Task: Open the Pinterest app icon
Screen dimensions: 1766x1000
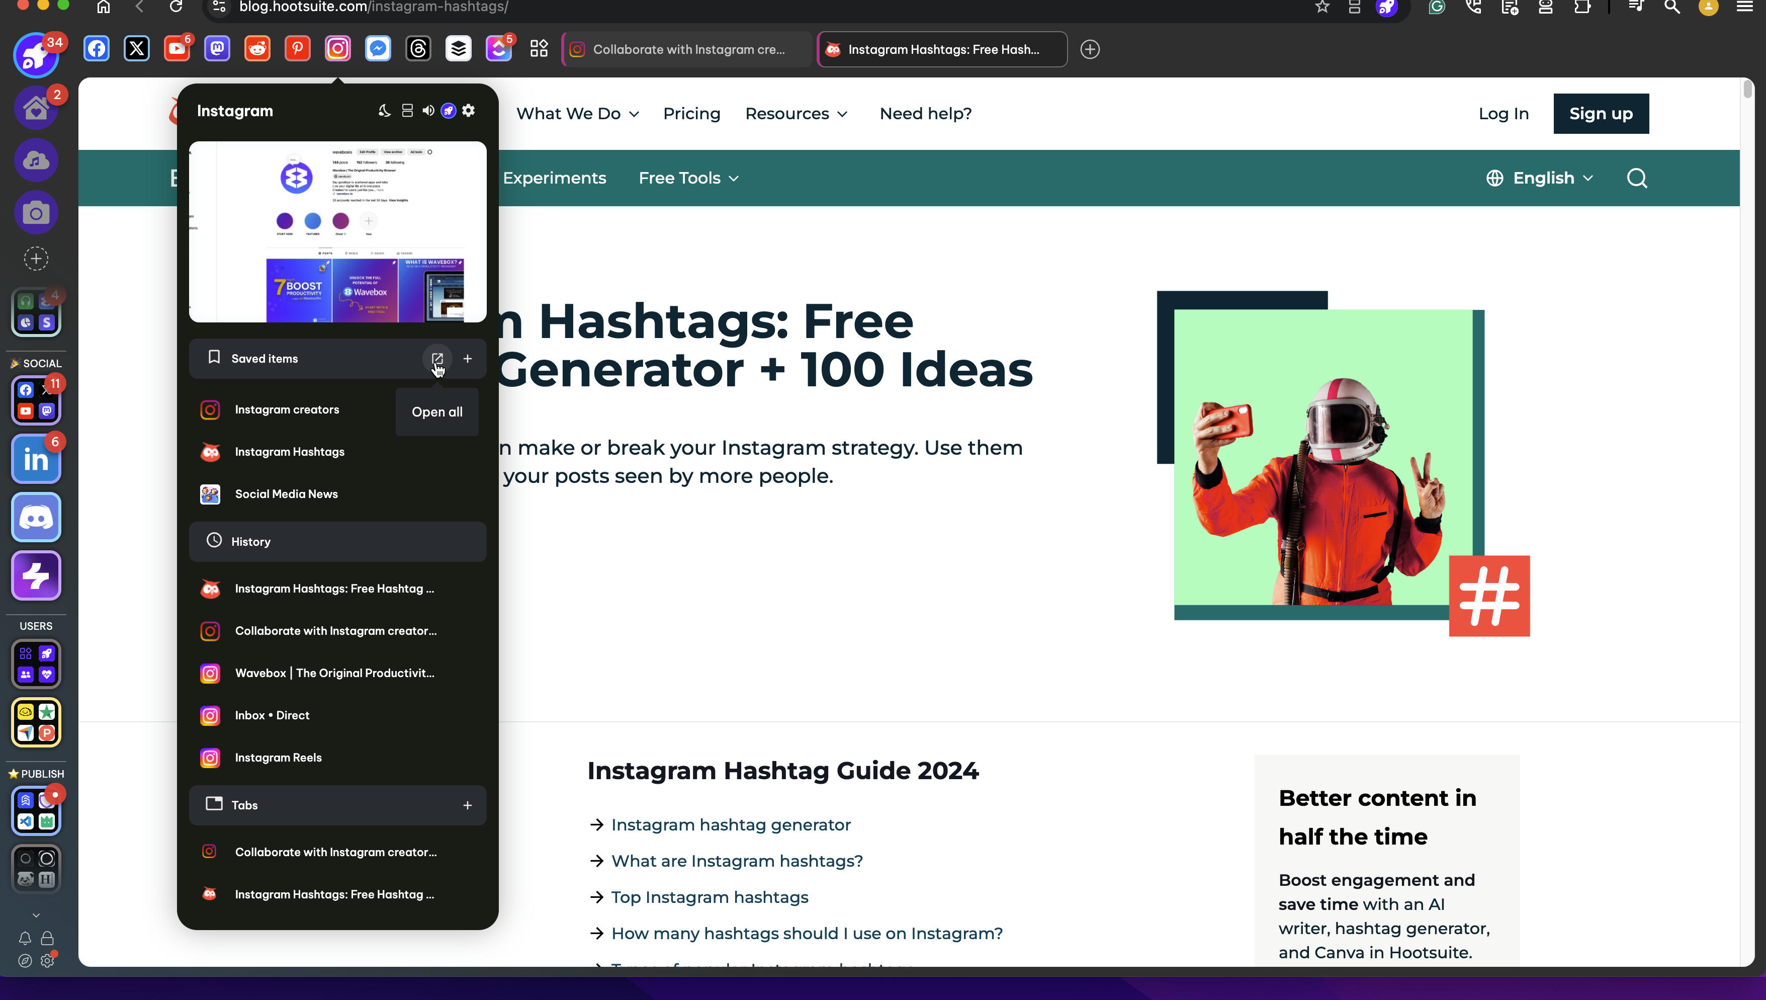Action: 297,49
